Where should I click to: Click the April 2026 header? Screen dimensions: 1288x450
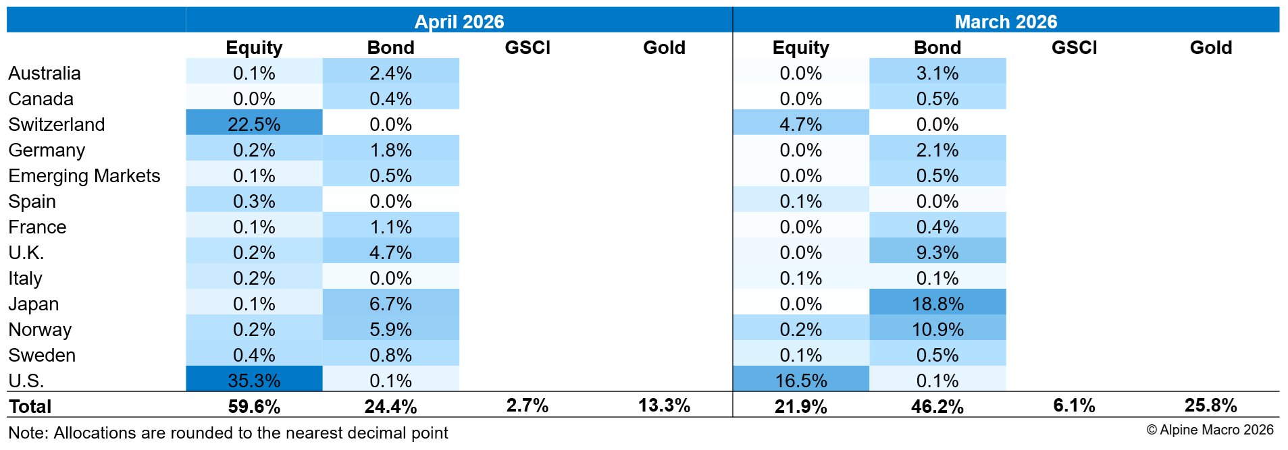(459, 22)
